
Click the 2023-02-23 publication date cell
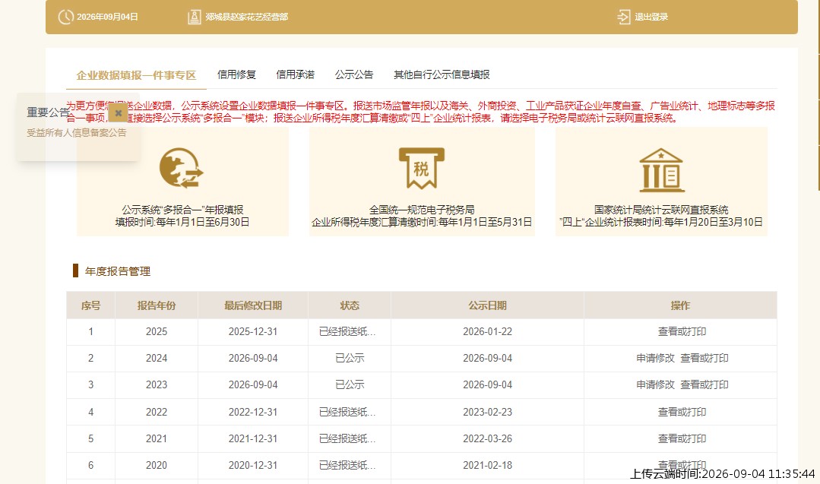tap(487, 412)
